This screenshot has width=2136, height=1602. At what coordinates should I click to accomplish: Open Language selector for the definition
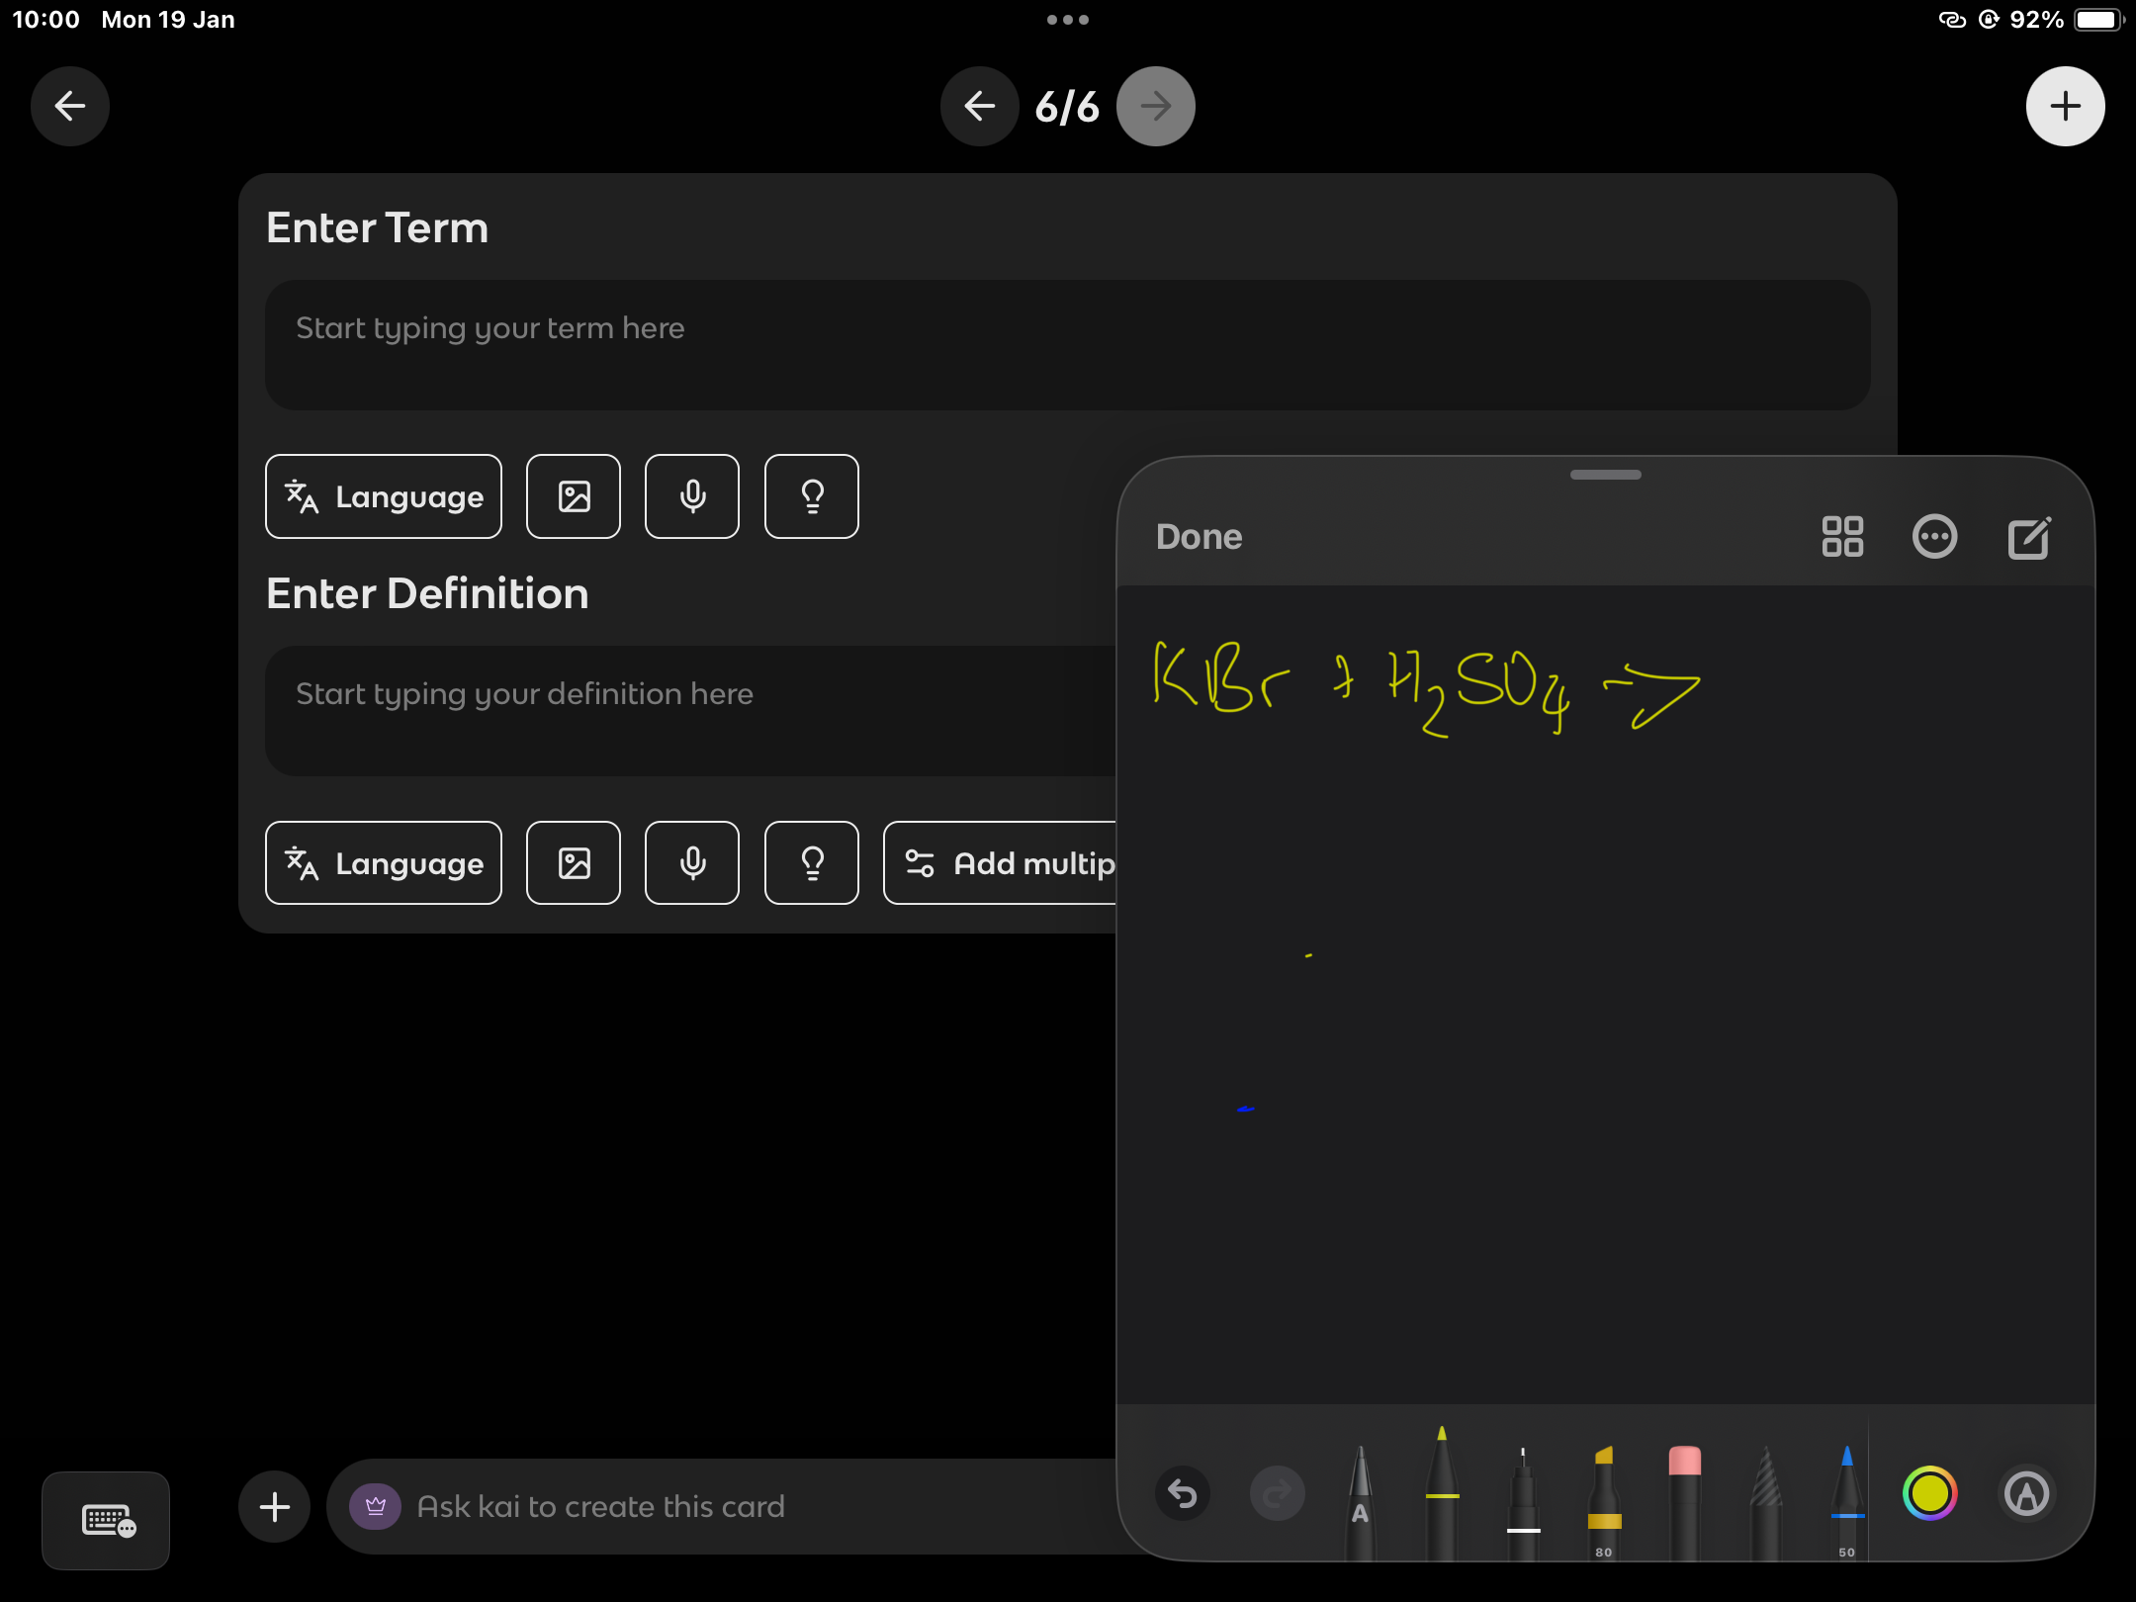pyautogui.click(x=384, y=863)
